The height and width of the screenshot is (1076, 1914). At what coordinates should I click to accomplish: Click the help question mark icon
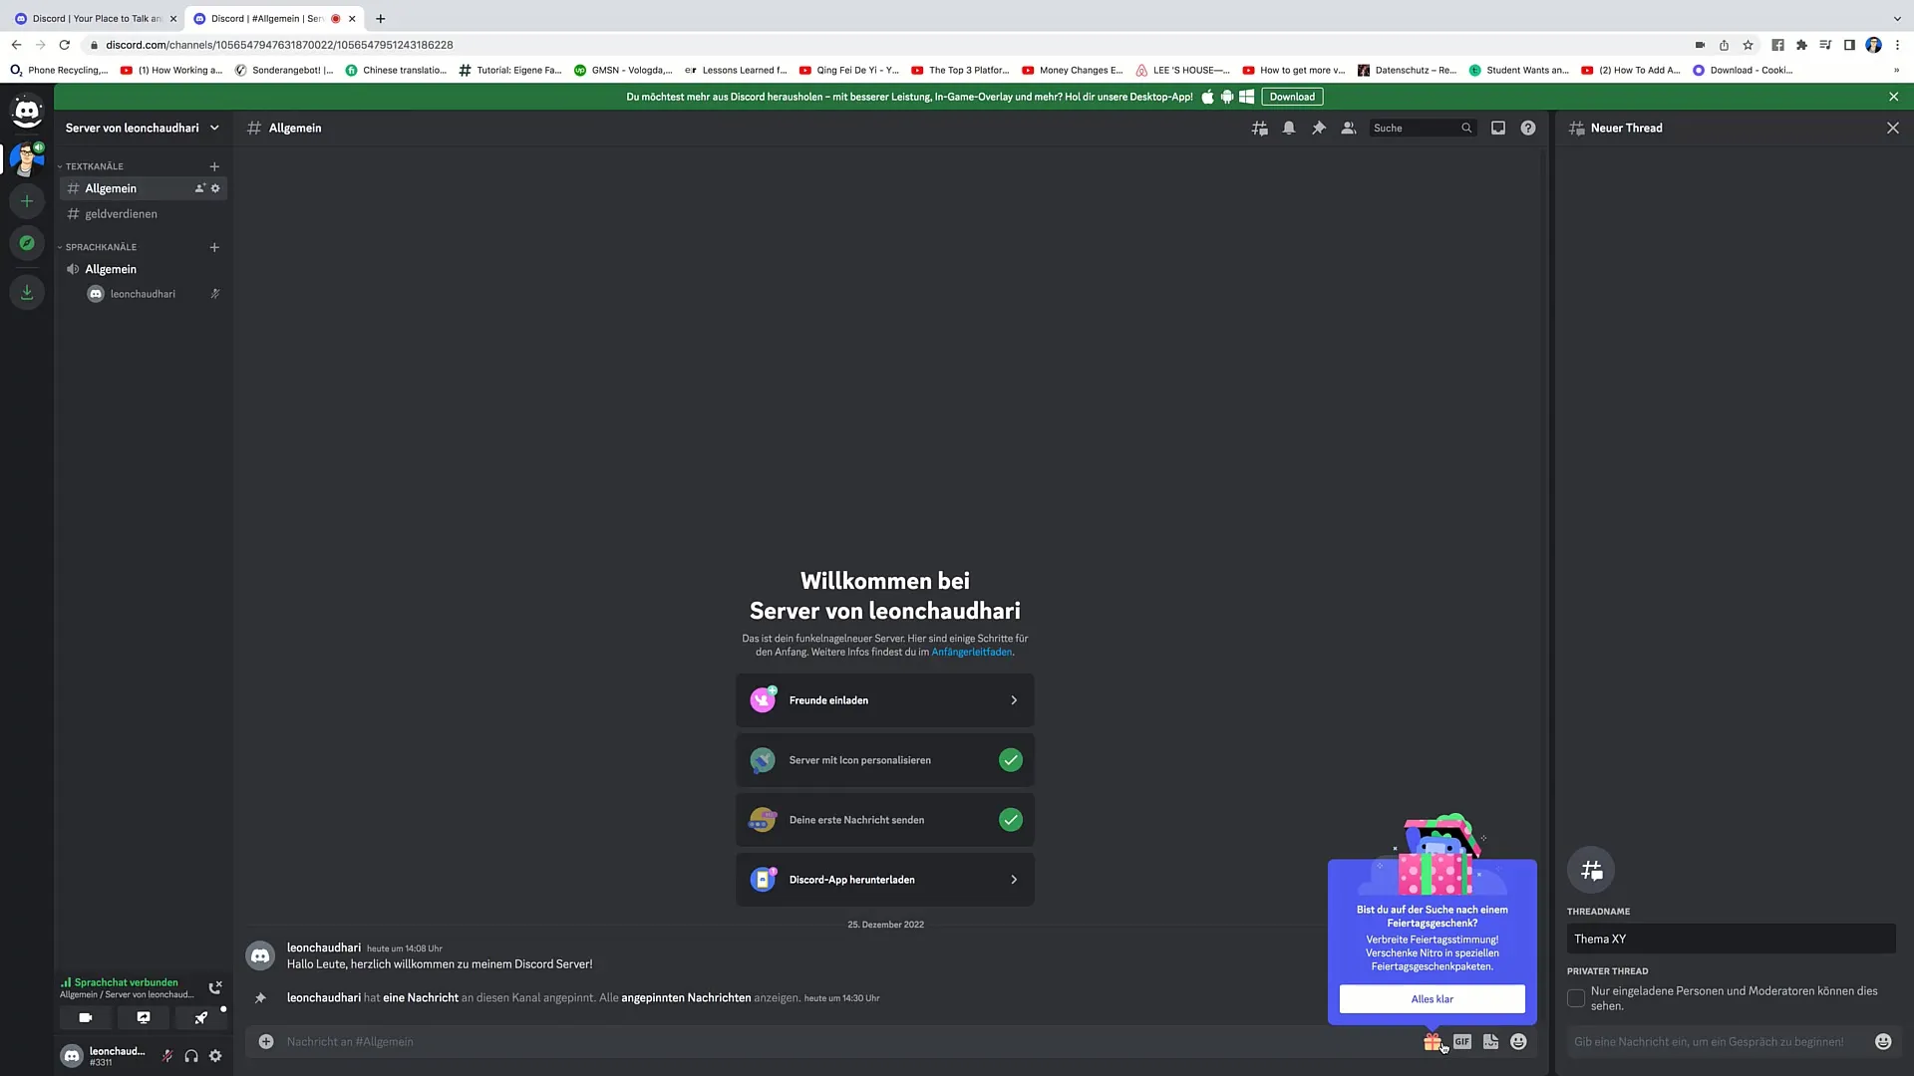pyautogui.click(x=1527, y=128)
